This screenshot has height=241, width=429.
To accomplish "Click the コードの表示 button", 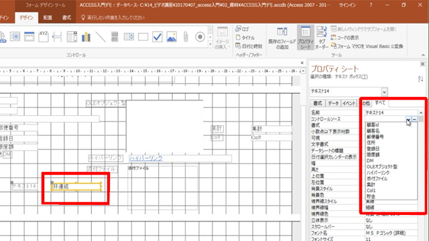I will click(x=345, y=37).
